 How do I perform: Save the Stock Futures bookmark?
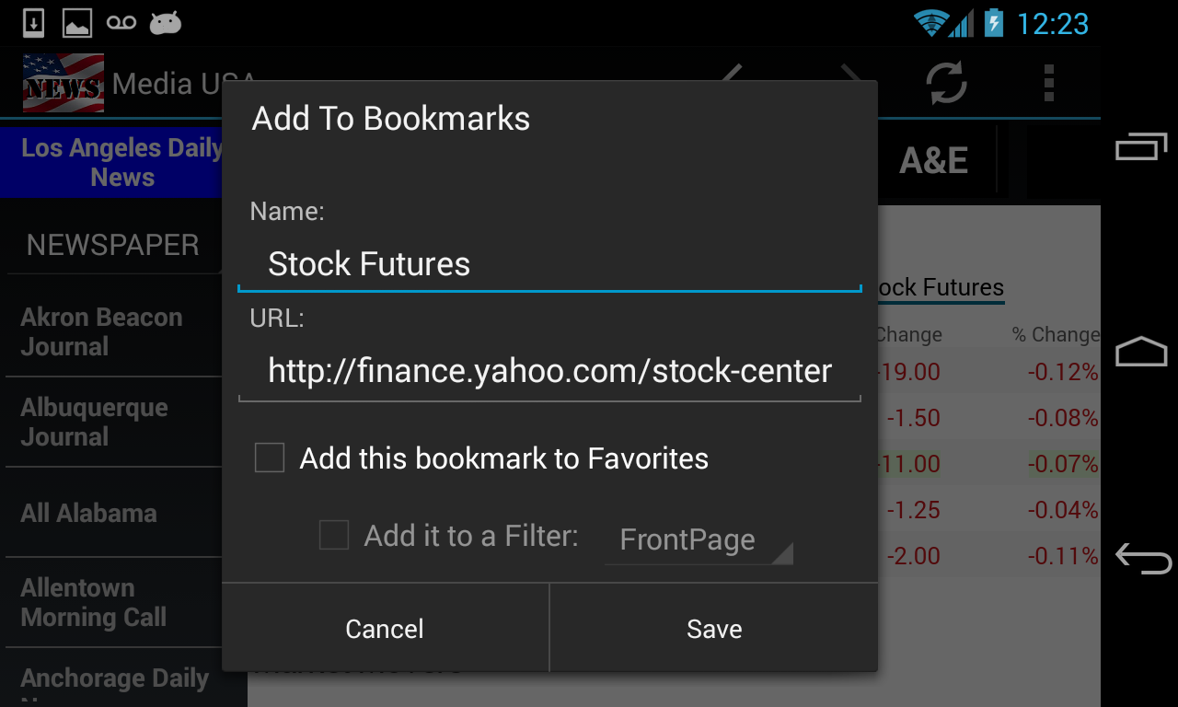click(714, 629)
